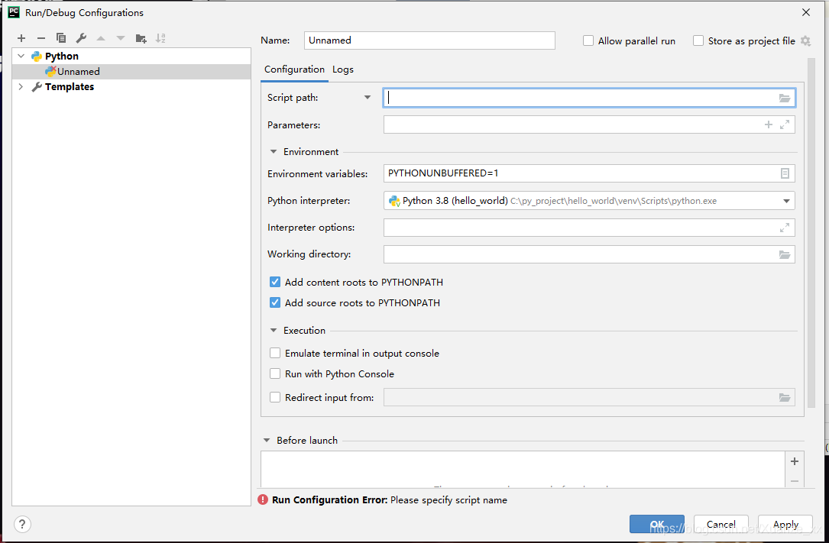Switch to the Configuration tab

click(x=294, y=69)
